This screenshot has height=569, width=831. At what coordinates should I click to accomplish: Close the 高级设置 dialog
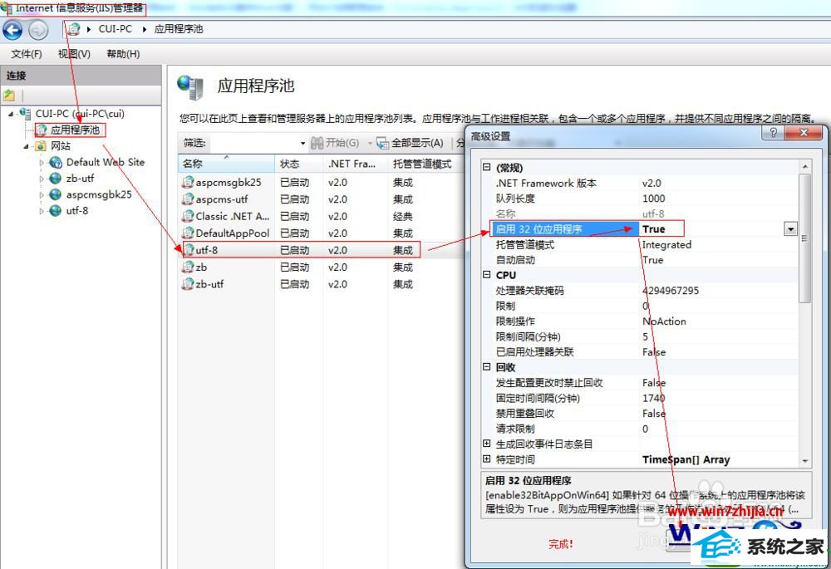pos(804,132)
